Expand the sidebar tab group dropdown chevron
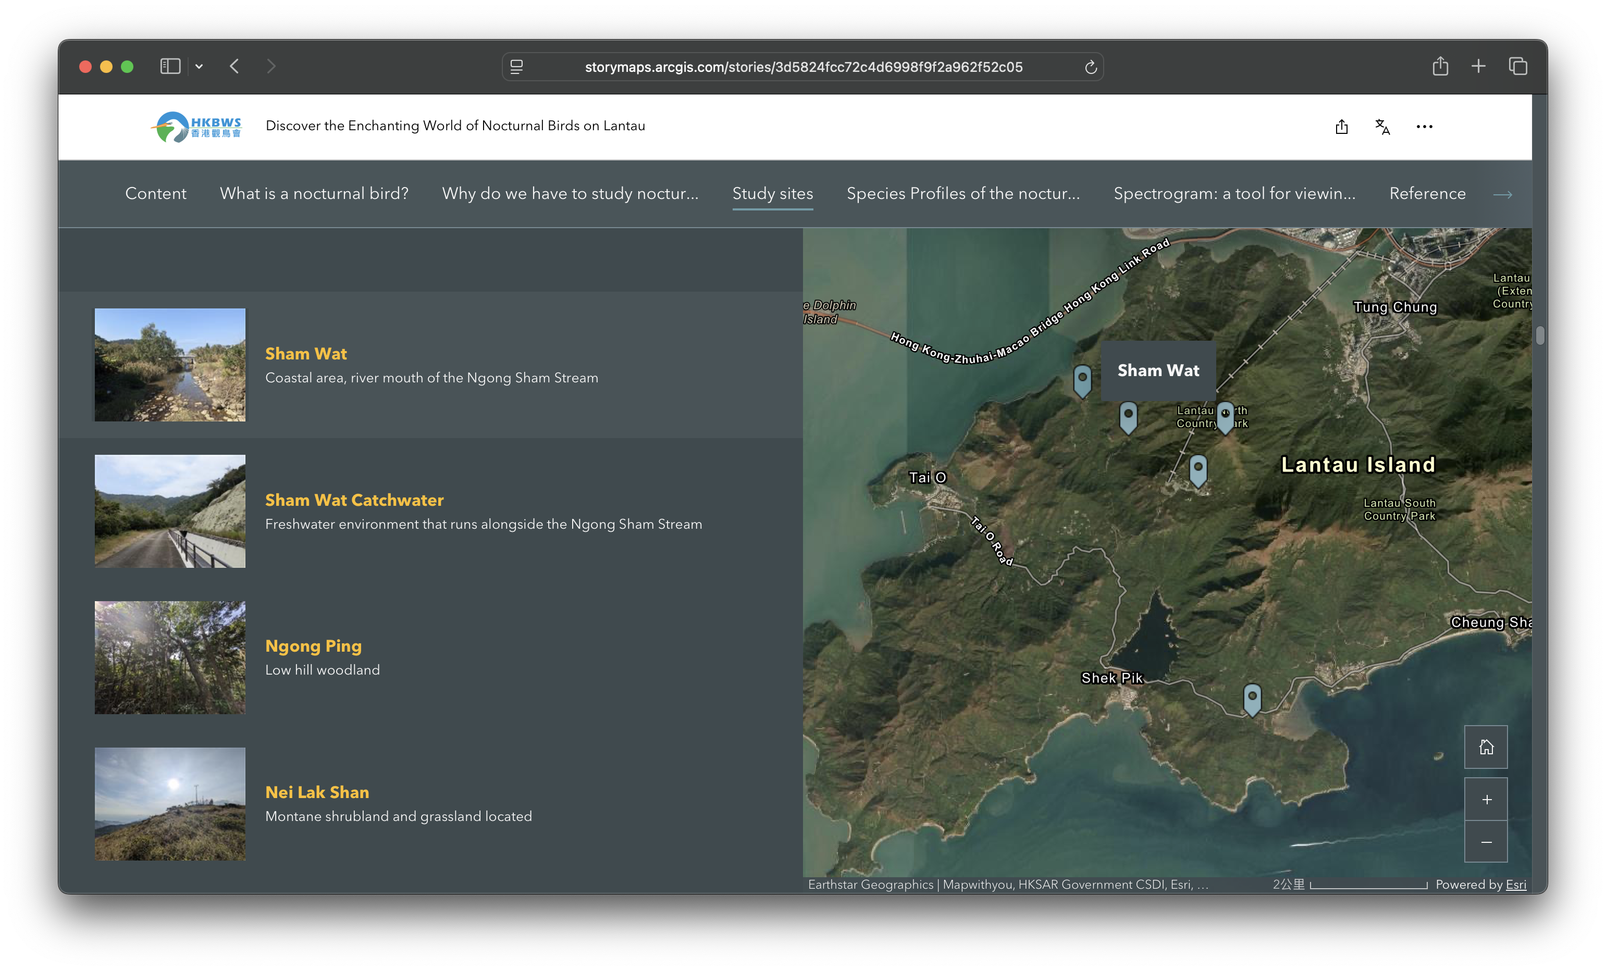Viewport: 1606px width, 971px height. [x=200, y=67]
